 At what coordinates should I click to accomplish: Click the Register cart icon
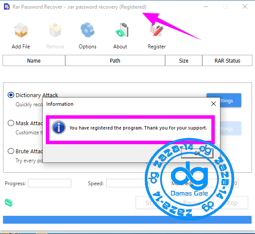coord(156,30)
